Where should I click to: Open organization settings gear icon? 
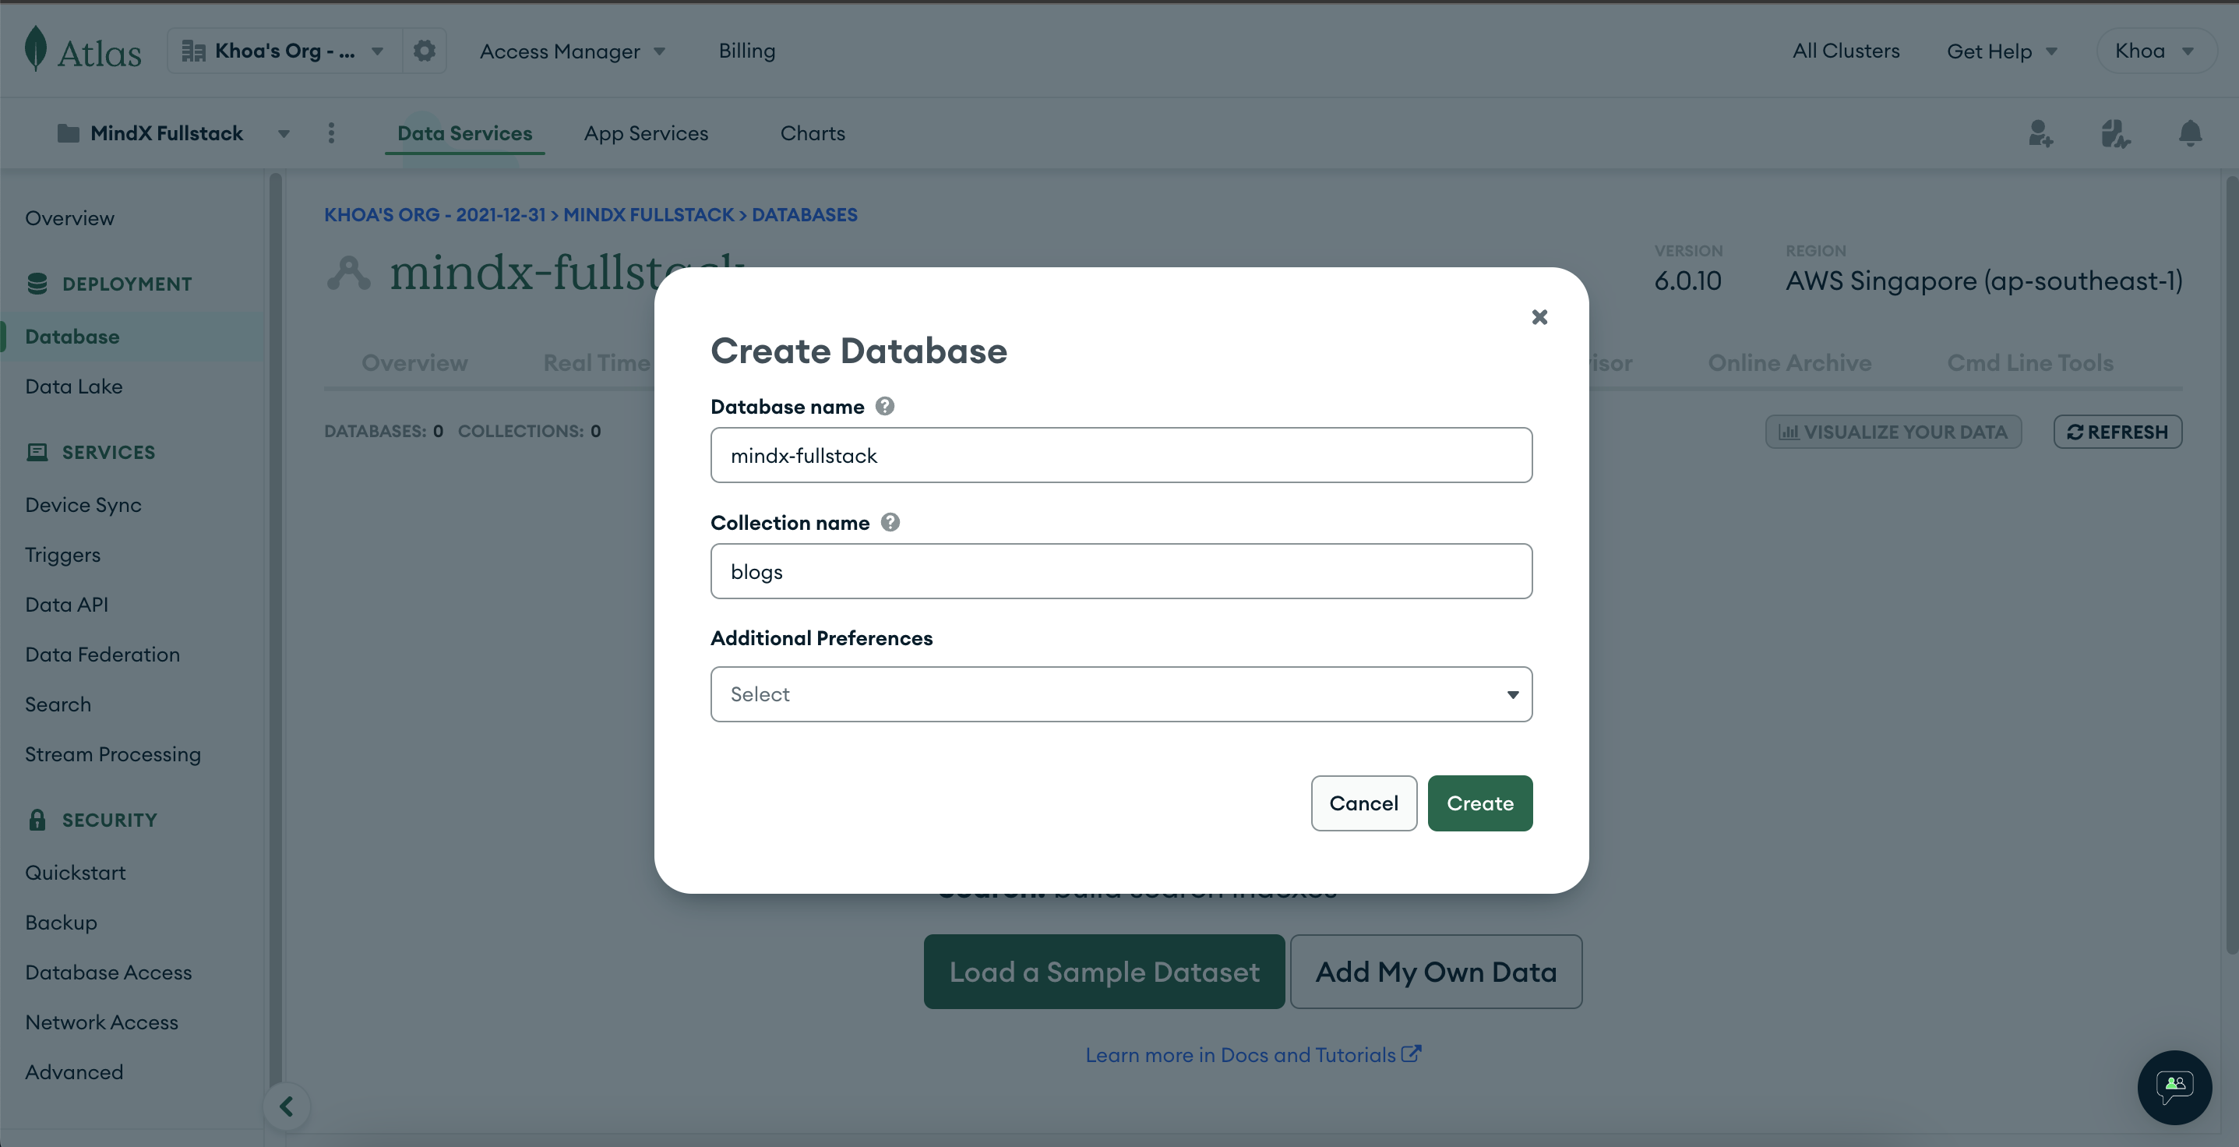click(x=424, y=51)
